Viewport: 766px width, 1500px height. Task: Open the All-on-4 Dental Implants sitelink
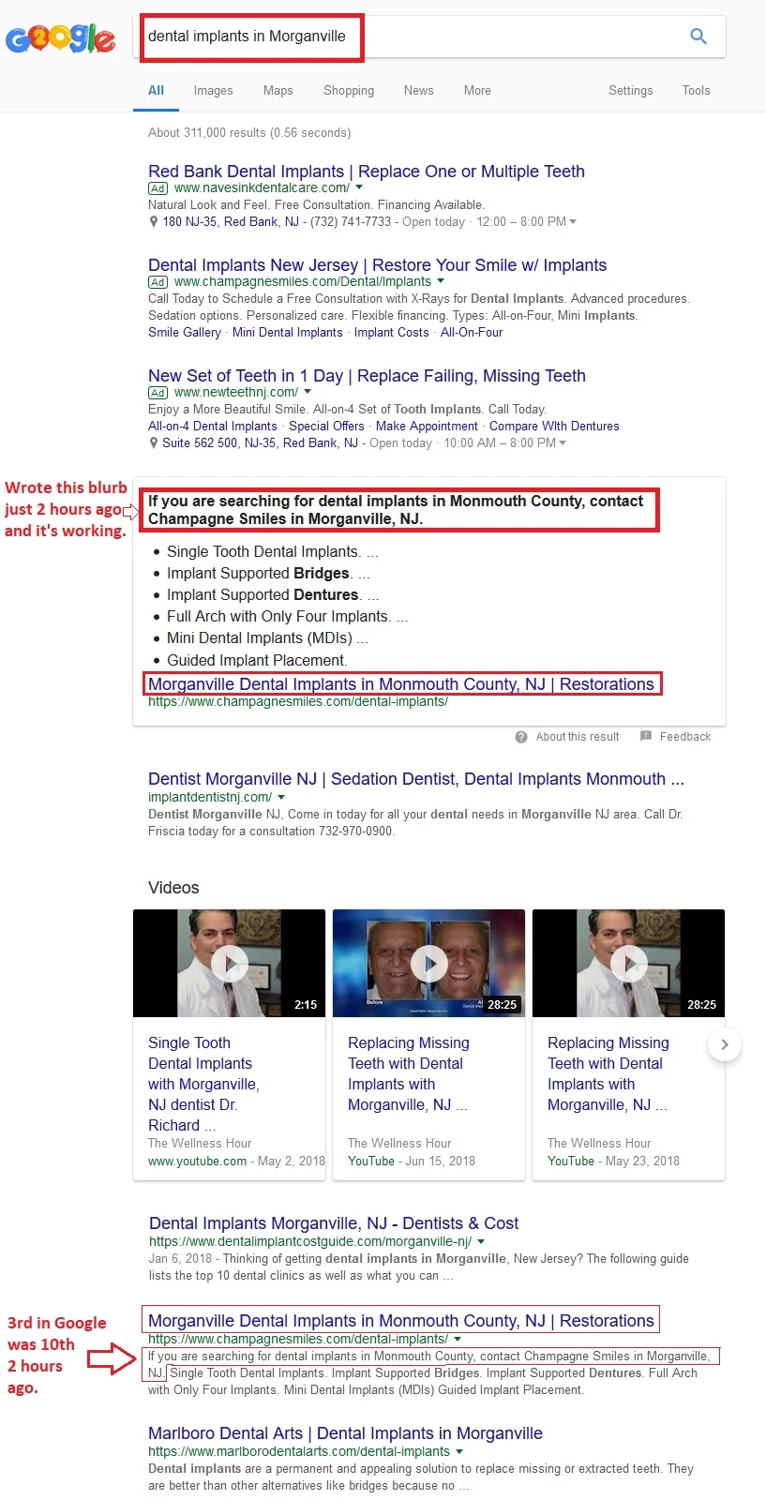click(x=213, y=427)
